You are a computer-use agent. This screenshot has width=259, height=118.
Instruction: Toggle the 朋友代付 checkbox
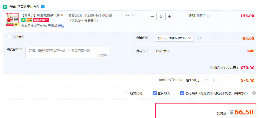(127, 93)
